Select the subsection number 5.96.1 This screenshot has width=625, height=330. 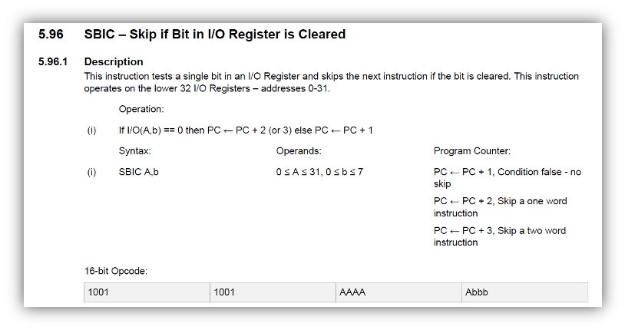(x=53, y=61)
